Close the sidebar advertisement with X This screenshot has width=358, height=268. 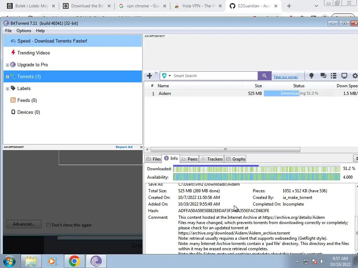coord(141,147)
